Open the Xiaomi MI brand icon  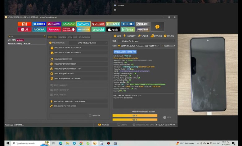click(x=25, y=24)
